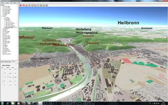Select the Lighting tab

pyautogui.click(x=13, y=61)
